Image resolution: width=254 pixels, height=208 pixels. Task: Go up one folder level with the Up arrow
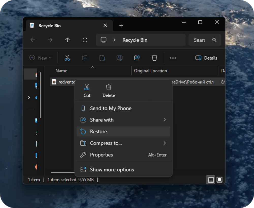pos(67,40)
